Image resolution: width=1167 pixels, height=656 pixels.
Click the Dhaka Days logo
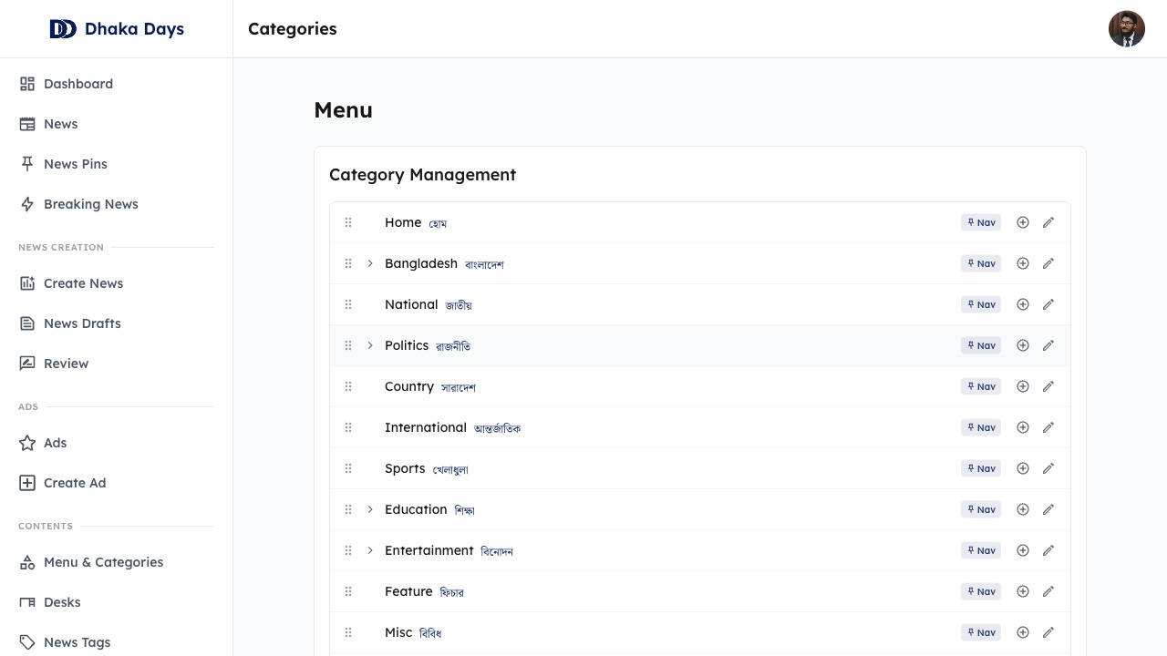[x=117, y=29]
